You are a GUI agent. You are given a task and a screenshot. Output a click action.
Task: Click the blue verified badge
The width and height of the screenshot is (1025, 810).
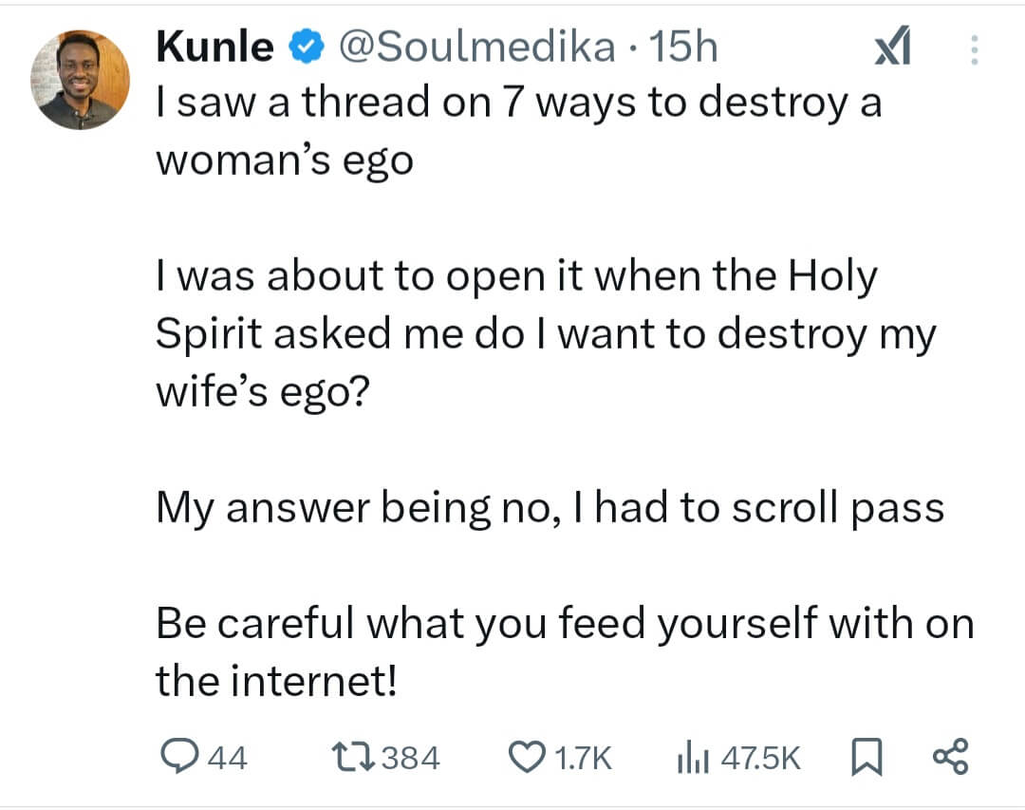pyautogui.click(x=304, y=47)
